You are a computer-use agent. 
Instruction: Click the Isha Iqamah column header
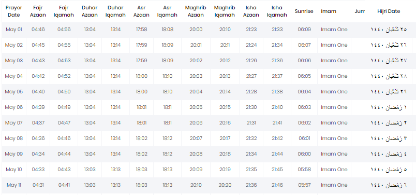[277, 11]
